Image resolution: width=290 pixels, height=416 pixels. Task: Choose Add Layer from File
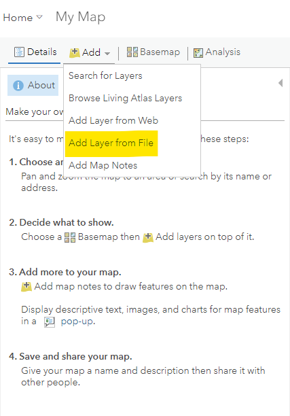[111, 143]
